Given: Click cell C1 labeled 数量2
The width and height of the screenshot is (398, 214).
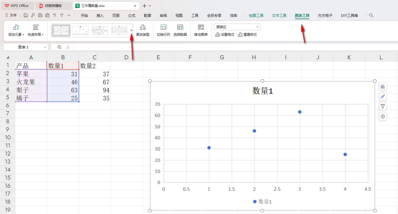Looking at the screenshot, I should click(95, 66).
